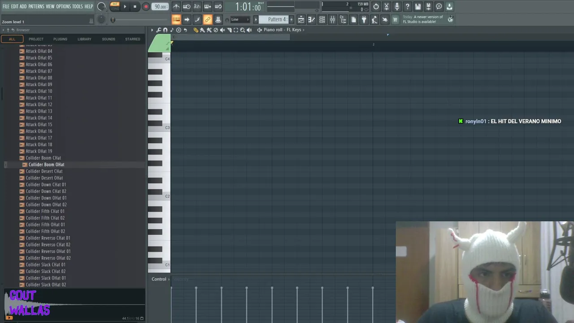Click the shopping cart content store icon

395,20
